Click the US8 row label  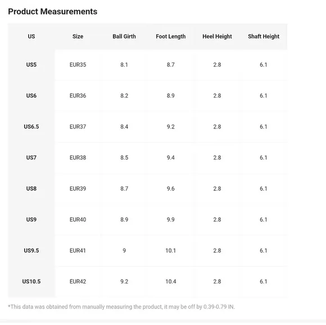[x=31, y=189]
